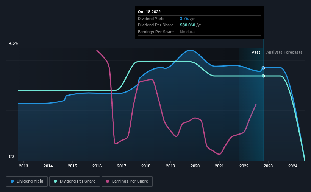The image size is (311, 192).
Task: Click the 4.5% y-axis label
Action: (x=13, y=43)
